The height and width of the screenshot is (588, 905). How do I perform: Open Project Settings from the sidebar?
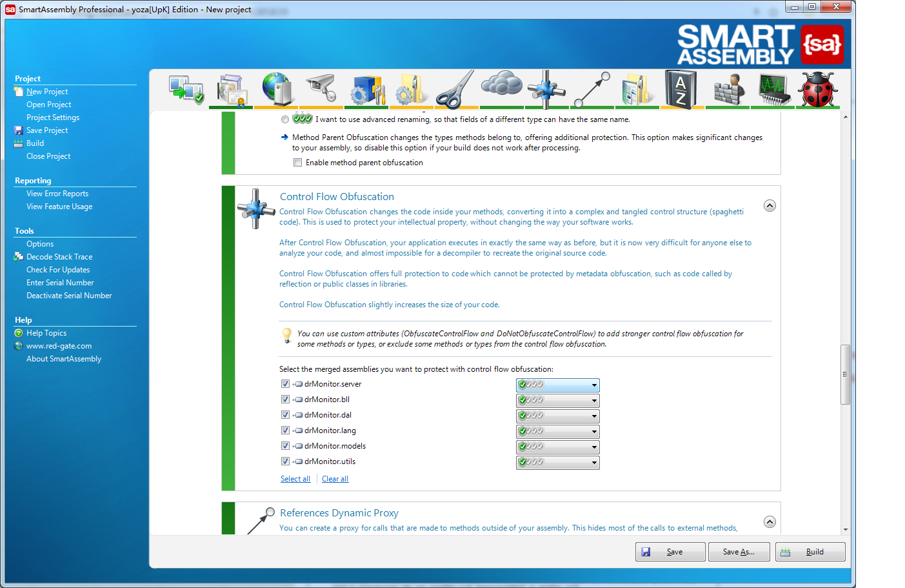pyautogui.click(x=53, y=117)
